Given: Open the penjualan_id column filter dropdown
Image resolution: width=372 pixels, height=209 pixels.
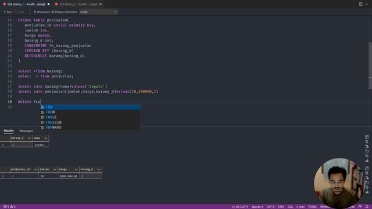Looking at the screenshot, I should (35, 169).
